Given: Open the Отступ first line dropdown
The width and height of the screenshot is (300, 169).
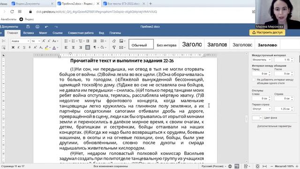Looking at the screenshot, I should (262, 109).
